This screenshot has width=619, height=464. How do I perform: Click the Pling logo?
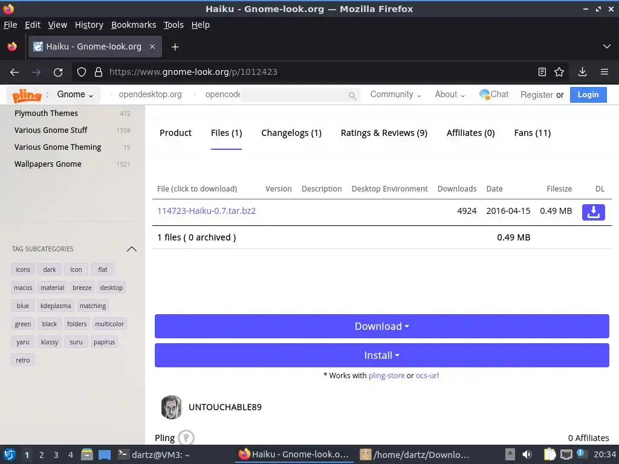tap(27, 95)
